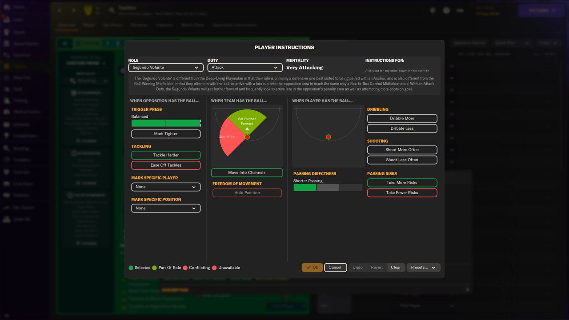Expand Mark Specific Player dropdown
This screenshot has width=569, height=320.
click(x=166, y=187)
